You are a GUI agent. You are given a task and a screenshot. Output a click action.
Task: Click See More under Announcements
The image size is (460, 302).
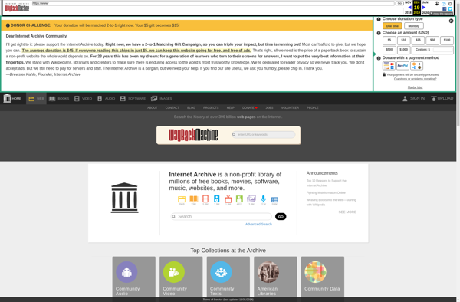pyautogui.click(x=347, y=212)
